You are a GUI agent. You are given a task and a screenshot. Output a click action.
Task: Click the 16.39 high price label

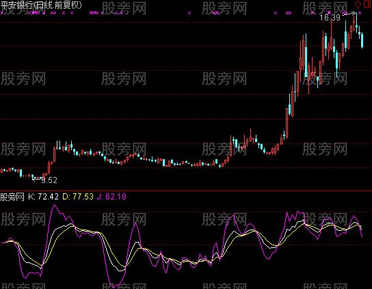point(330,18)
